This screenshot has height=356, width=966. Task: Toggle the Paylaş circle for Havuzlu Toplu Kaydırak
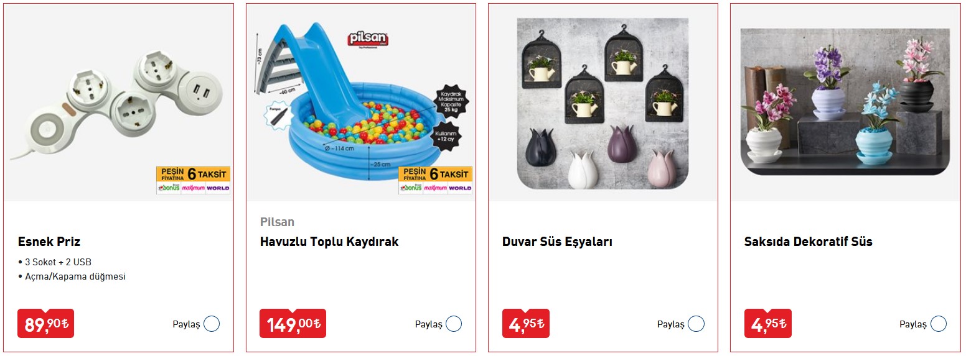point(454,324)
